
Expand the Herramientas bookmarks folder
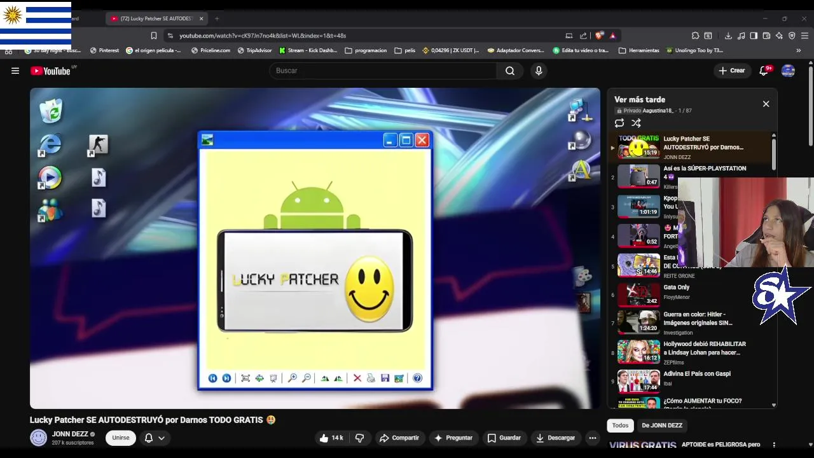click(639, 50)
